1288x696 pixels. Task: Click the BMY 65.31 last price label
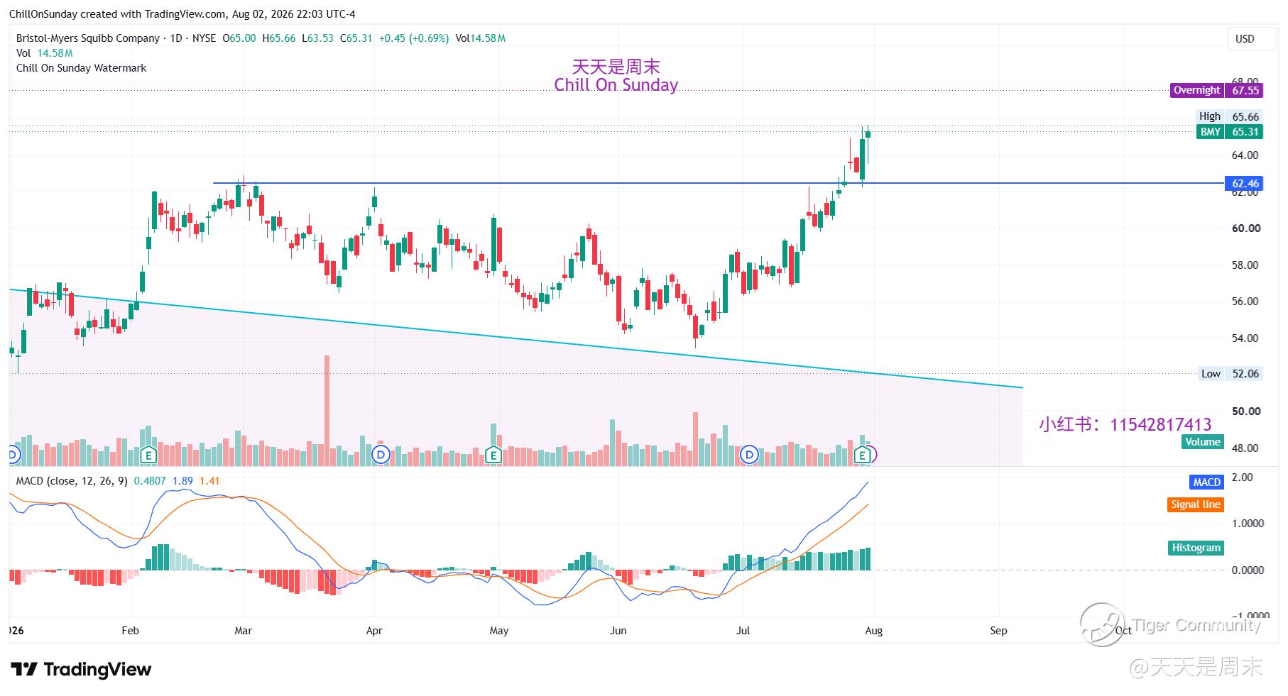click(1229, 131)
